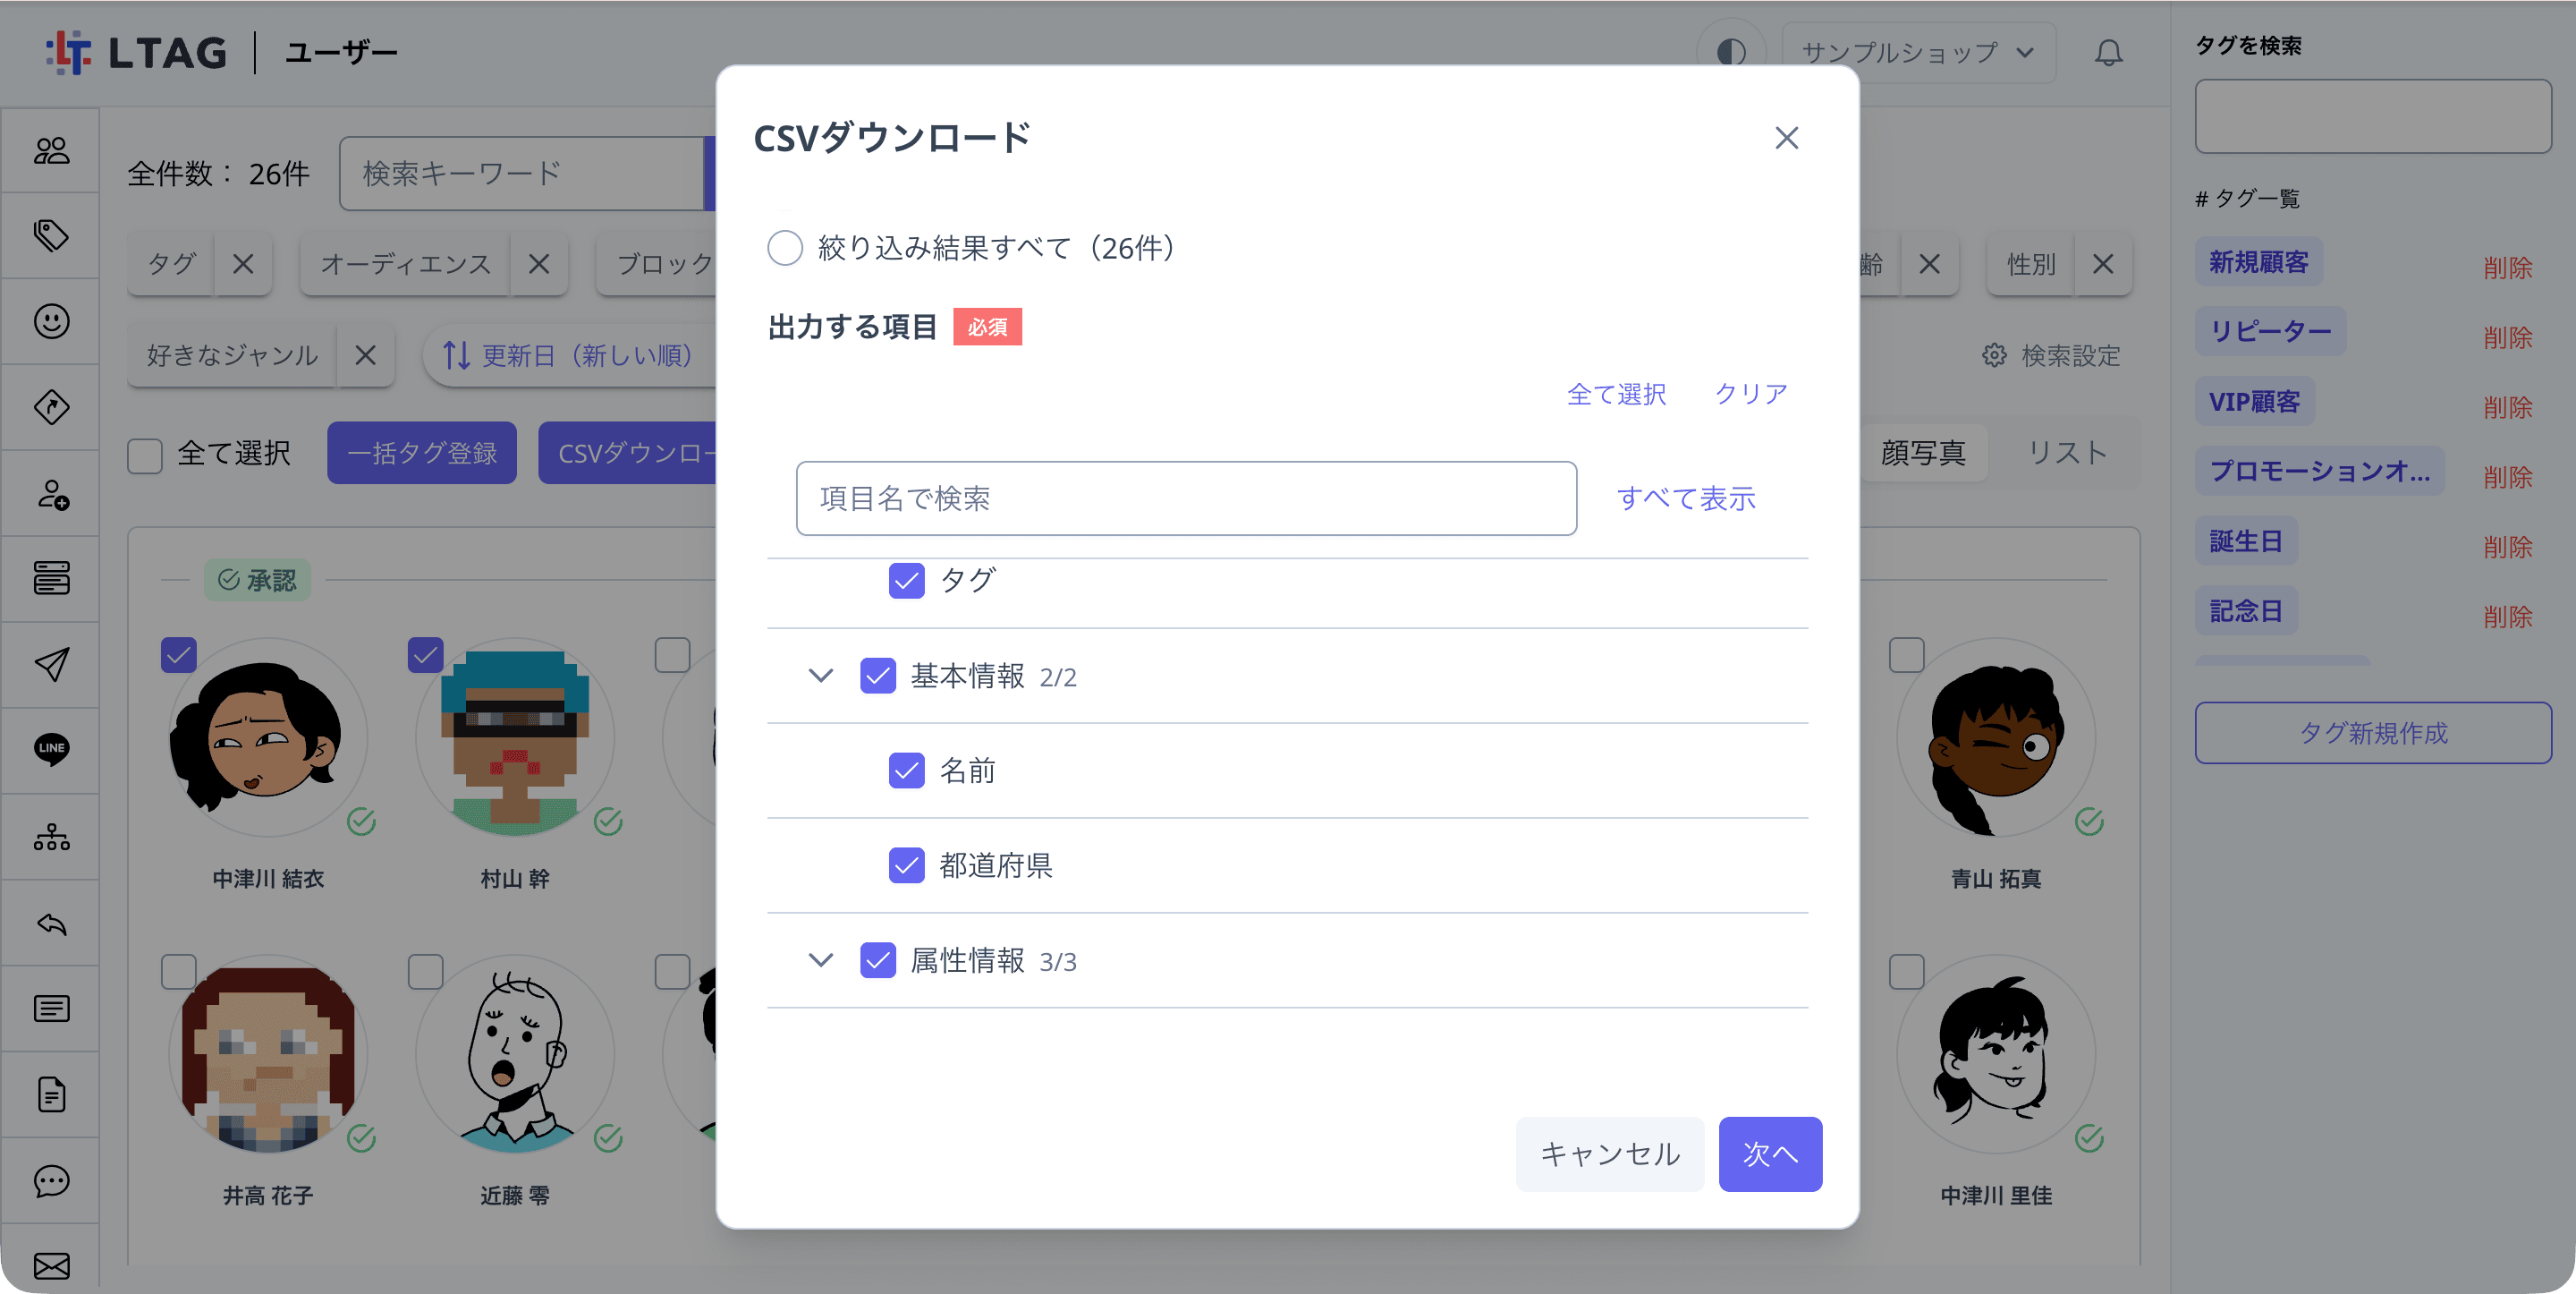The width and height of the screenshot is (2576, 1294).
Task: Open the オーディエンス filter chip
Action: [406, 264]
